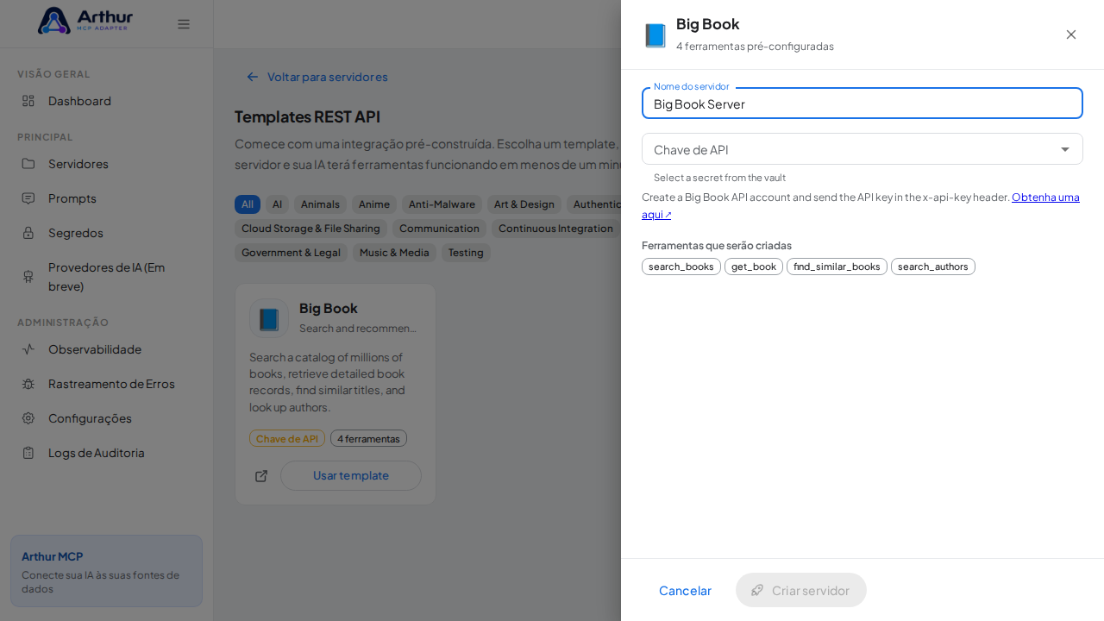Select Cloud Storage & File Sharing filter

[x=310, y=229]
